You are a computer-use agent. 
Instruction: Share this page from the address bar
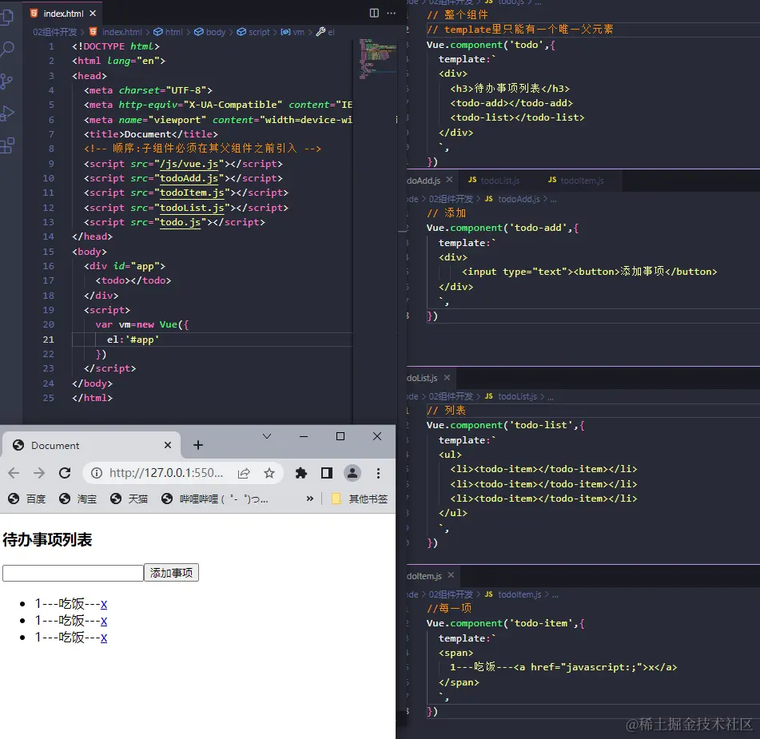244,473
